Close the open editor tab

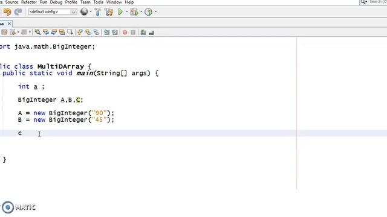[x=9, y=24]
